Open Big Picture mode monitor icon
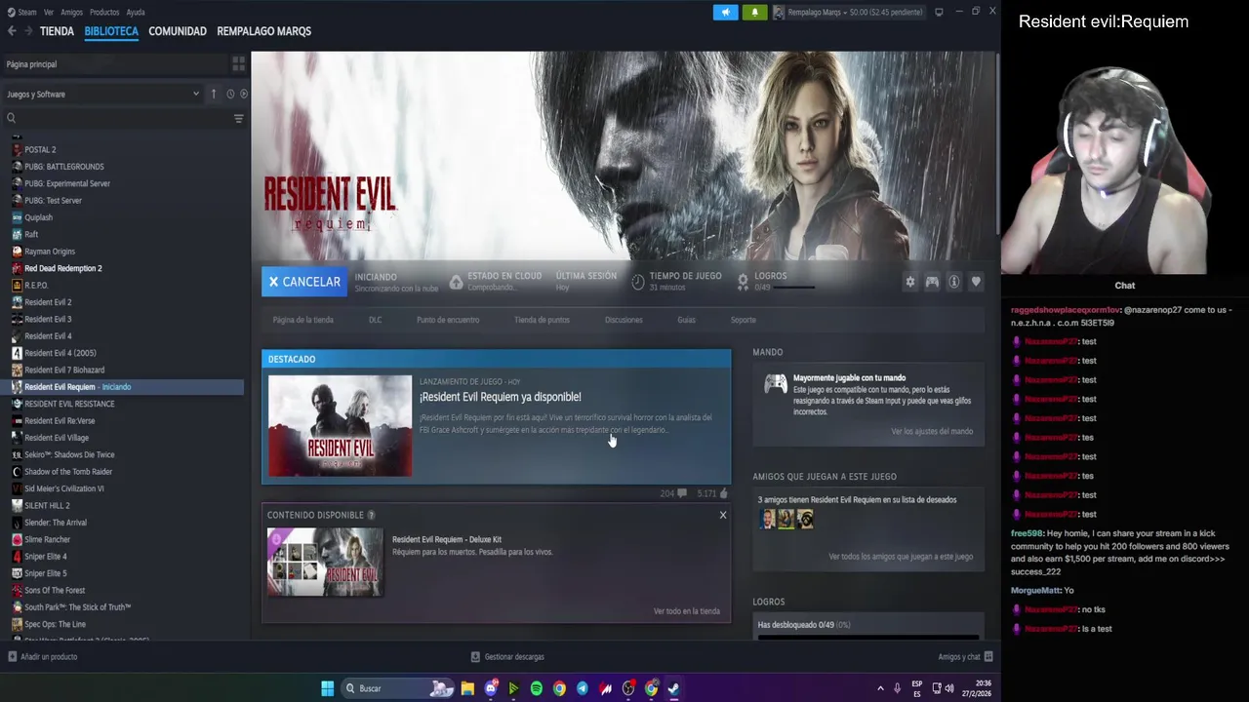1249x702 pixels. tap(939, 12)
